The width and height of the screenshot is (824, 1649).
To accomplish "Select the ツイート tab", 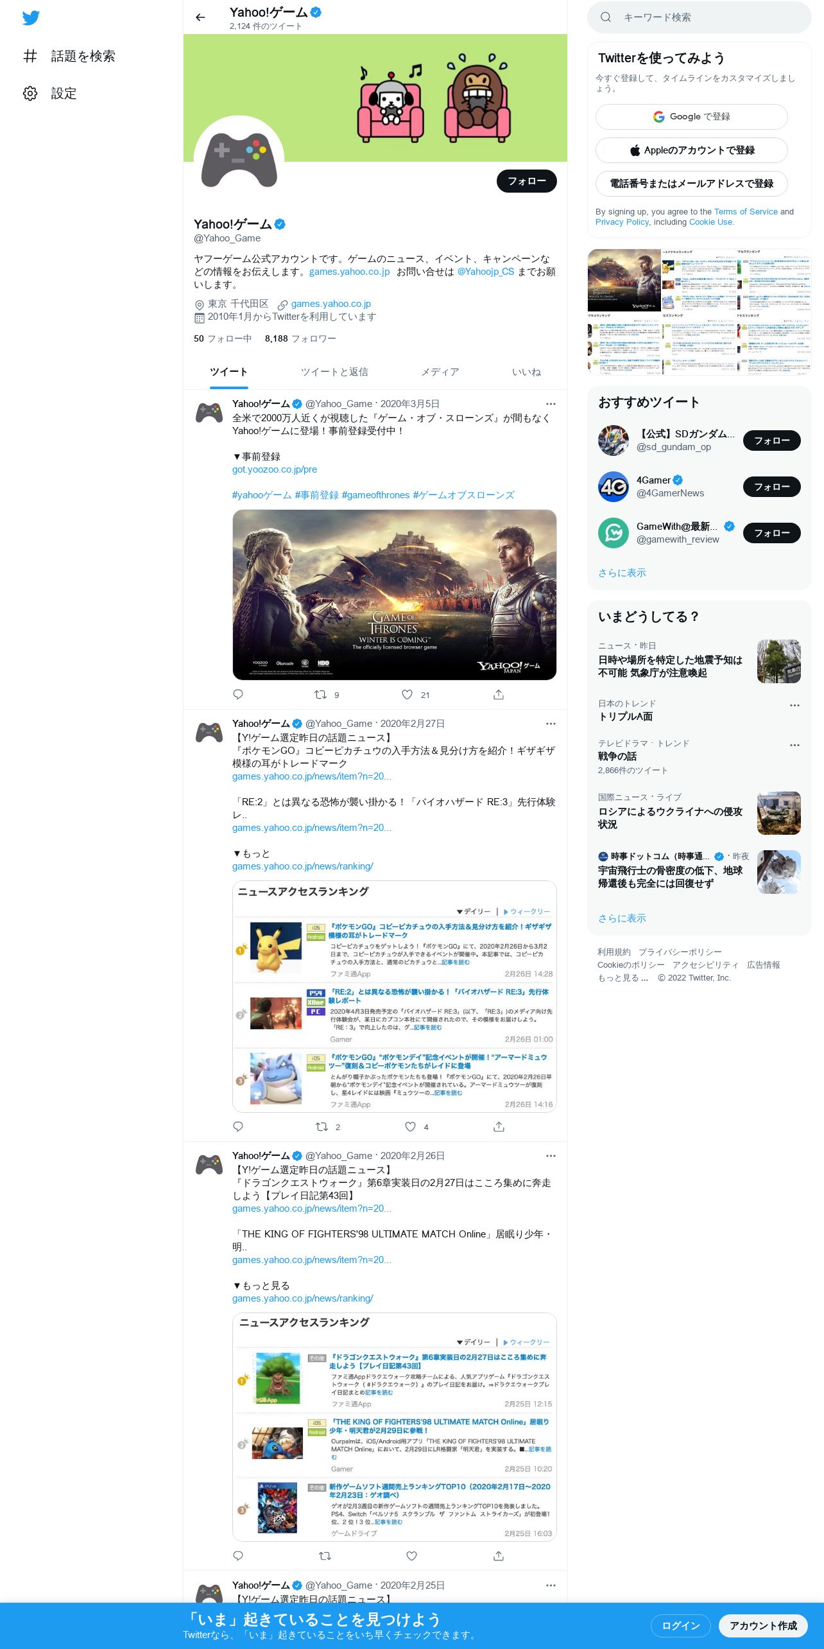I will [228, 372].
